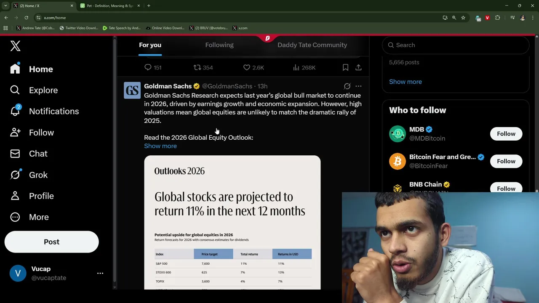Click the MDB account name
Screen dimensions: 539x303
(x=416, y=129)
